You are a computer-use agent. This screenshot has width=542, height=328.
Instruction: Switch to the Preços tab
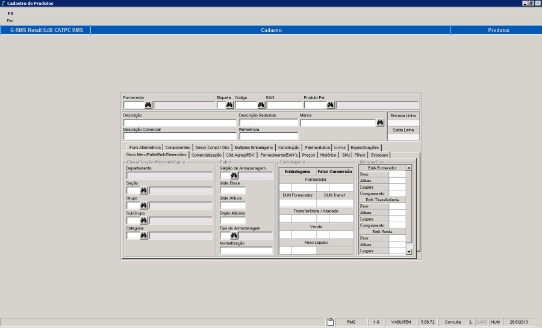tap(308, 155)
